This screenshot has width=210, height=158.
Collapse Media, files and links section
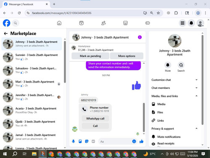(x=174, y=96)
